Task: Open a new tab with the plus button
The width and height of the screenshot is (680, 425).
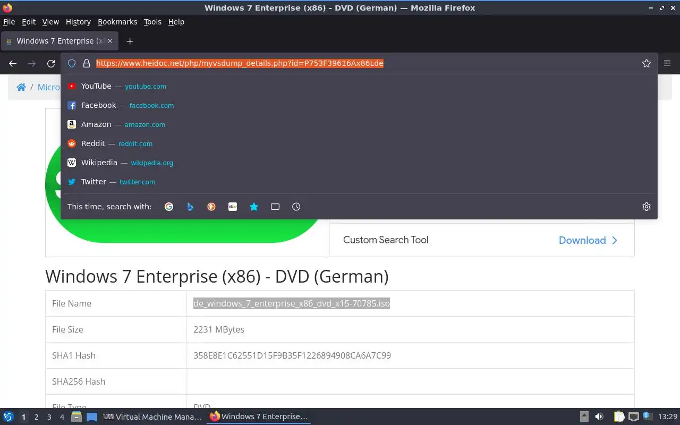Action: point(130,41)
